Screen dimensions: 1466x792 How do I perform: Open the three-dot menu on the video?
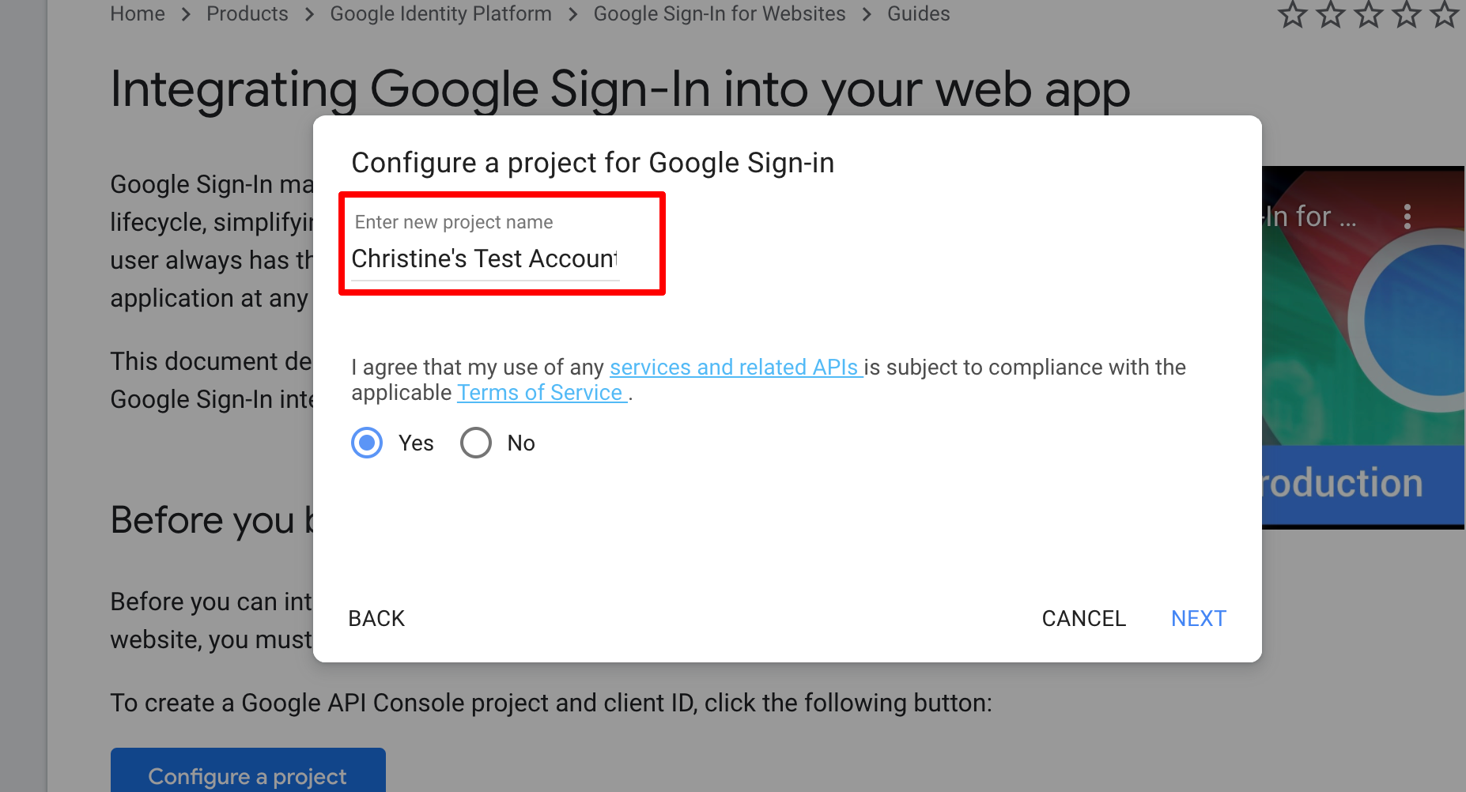click(1408, 214)
